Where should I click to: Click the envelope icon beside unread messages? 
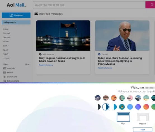coord(36,14)
